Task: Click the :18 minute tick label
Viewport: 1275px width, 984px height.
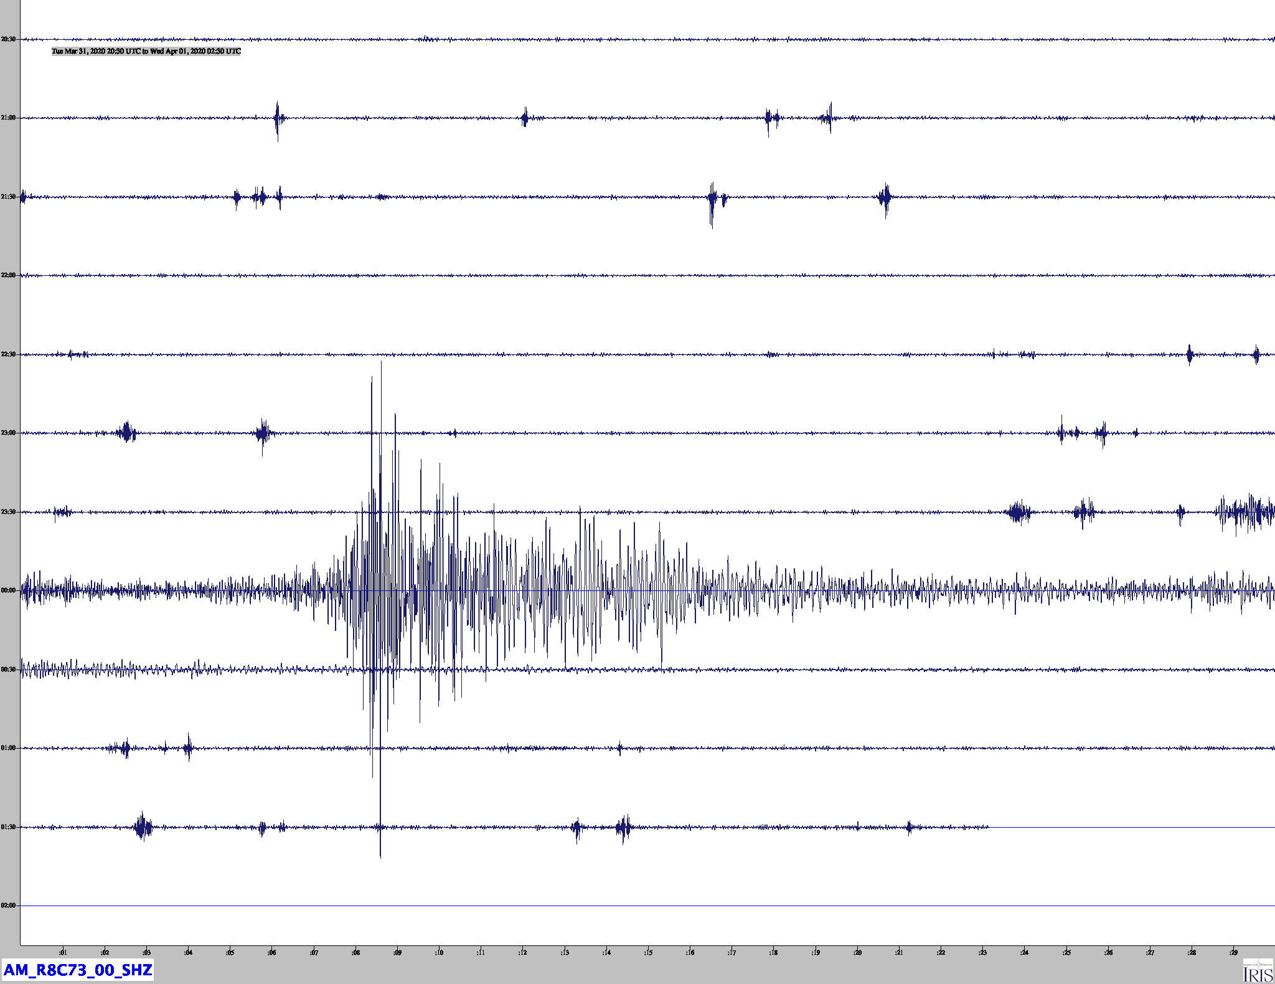Action: pos(773,952)
